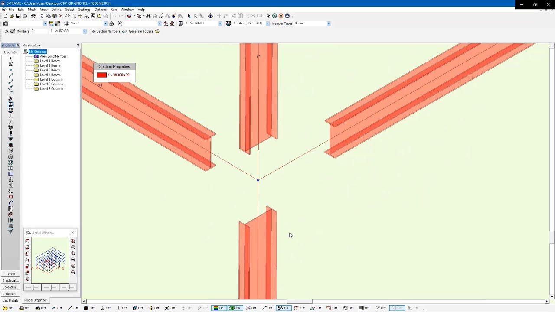555x312 pixels.
Task: Select the arrow pointer in the Shortcuts panel
Action: point(10,58)
